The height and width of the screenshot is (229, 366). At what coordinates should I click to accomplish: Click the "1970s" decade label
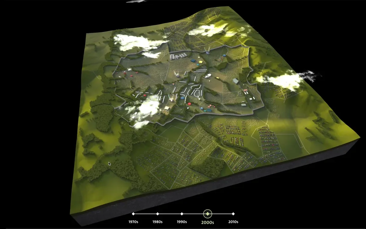tap(133, 222)
